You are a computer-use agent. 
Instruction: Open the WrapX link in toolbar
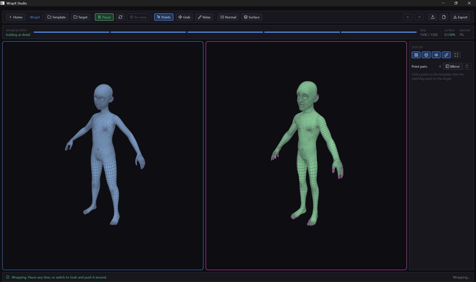[x=35, y=17]
